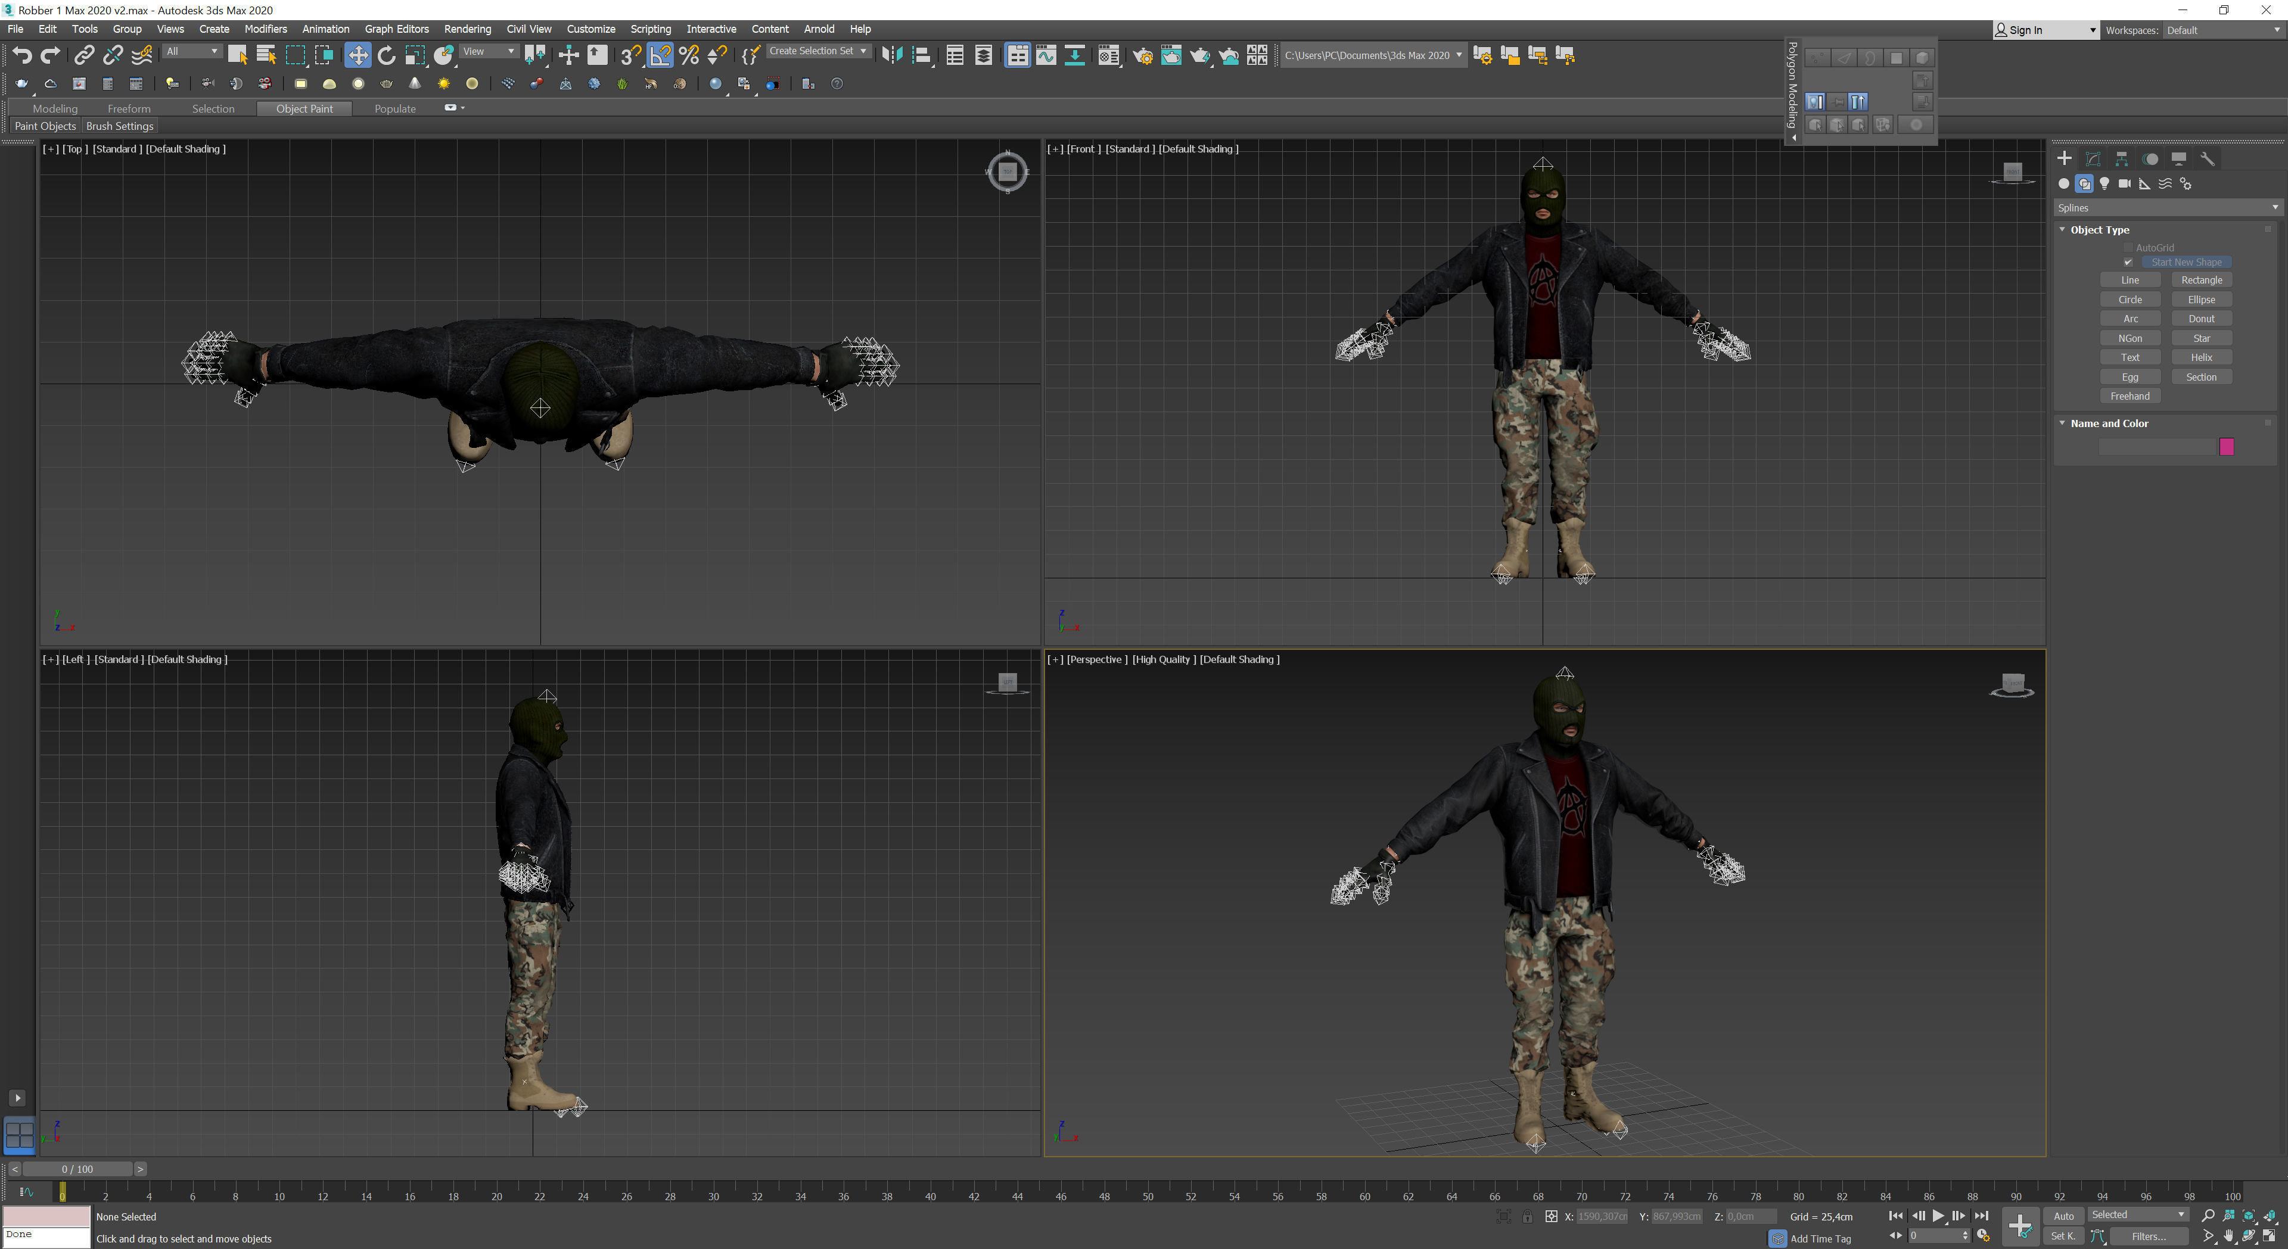Open the Mirror tool
The width and height of the screenshot is (2288, 1249).
tap(892, 55)
